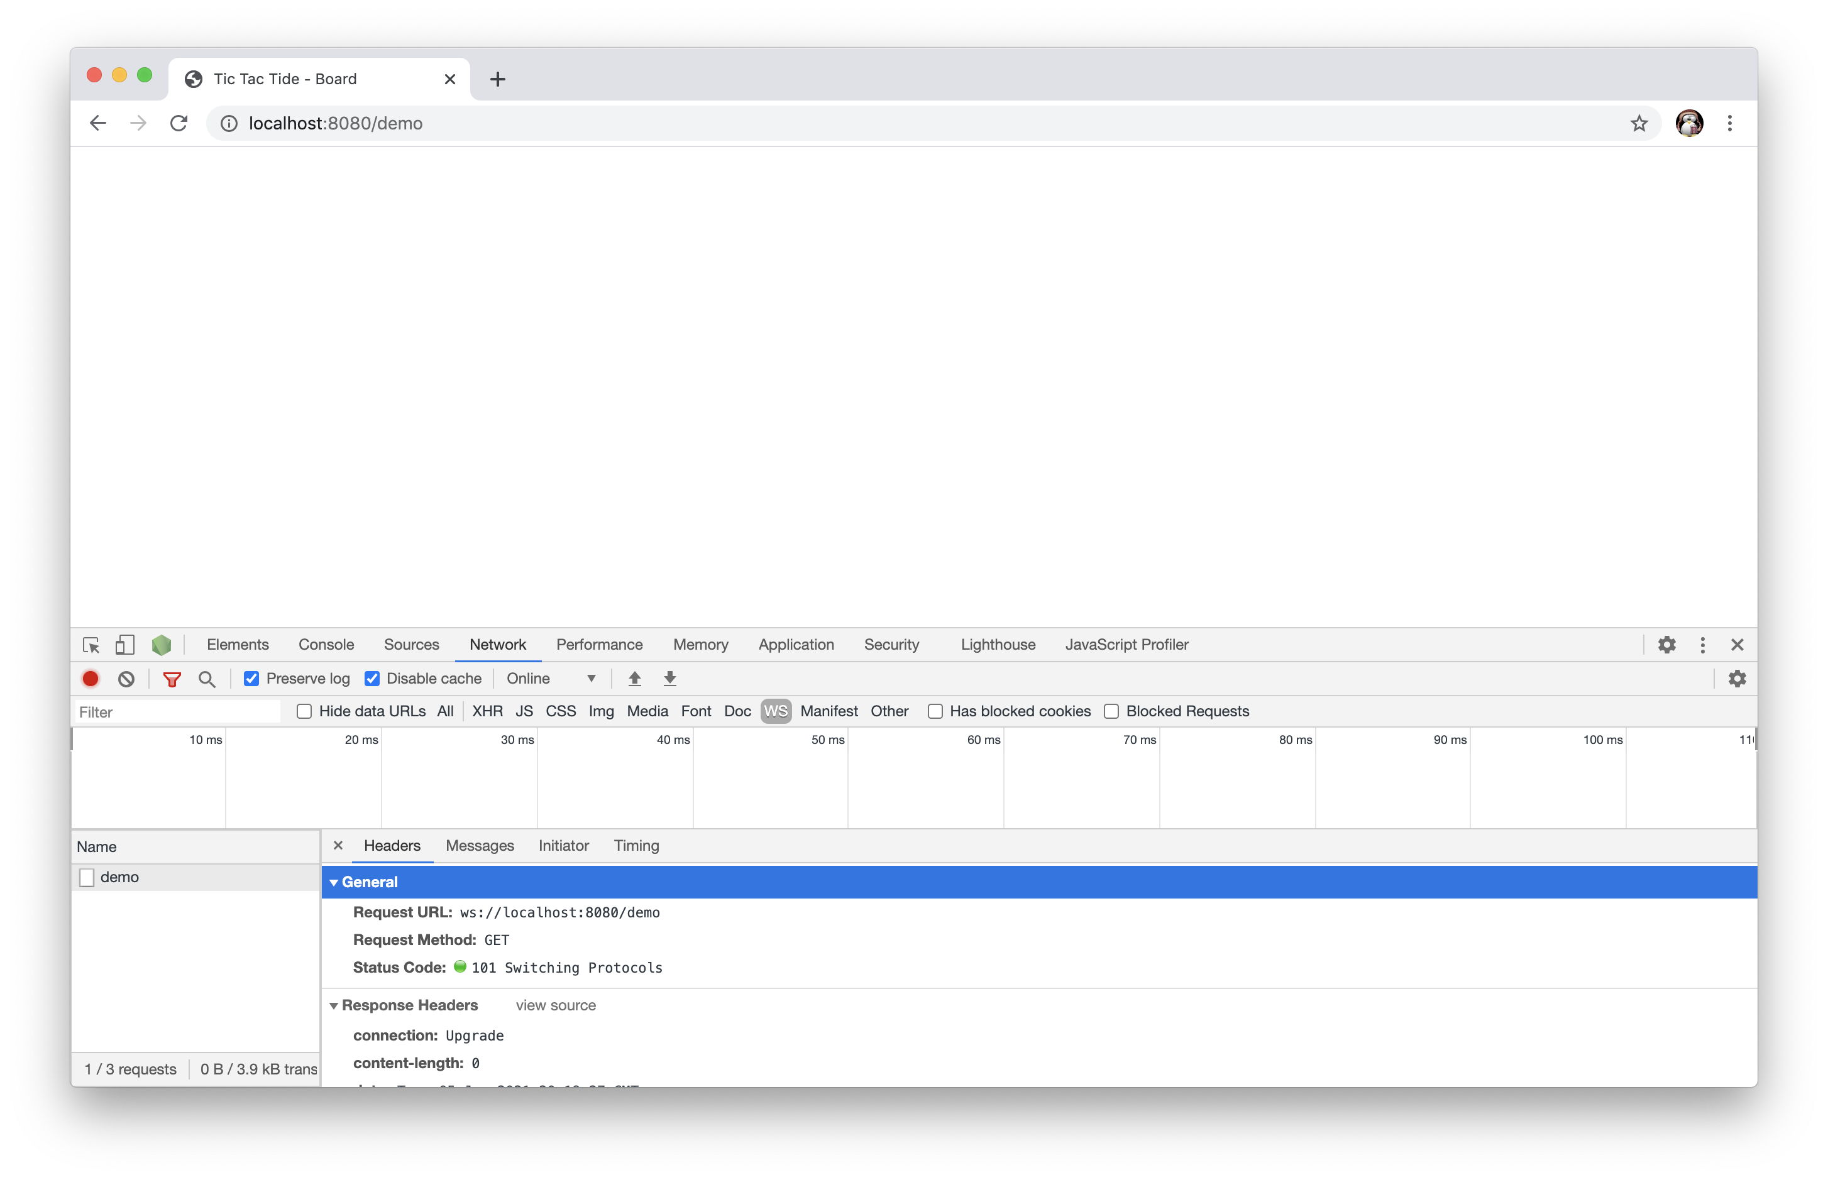This screenshot has height=1180, width=1828.
Task: Click the view source link
Action: (x=556, y=1005)
